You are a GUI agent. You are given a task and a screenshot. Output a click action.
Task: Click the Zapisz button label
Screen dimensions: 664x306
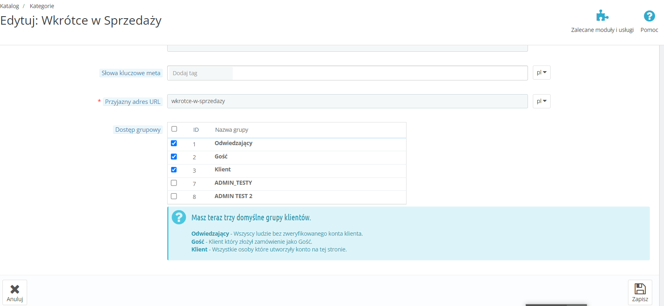click(x=640, y=299)
